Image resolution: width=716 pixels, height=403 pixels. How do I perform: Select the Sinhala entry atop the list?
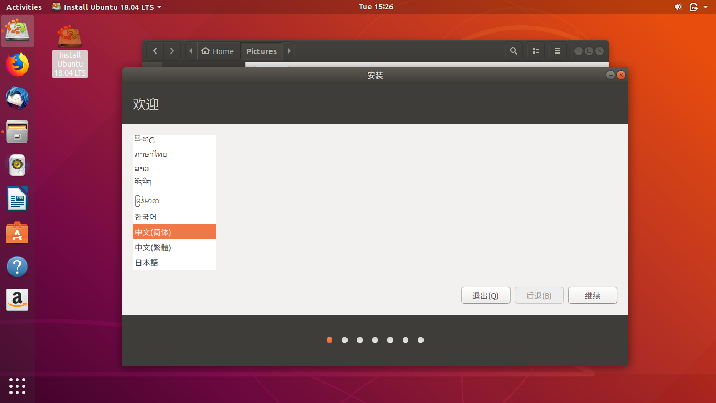(175, 140)
